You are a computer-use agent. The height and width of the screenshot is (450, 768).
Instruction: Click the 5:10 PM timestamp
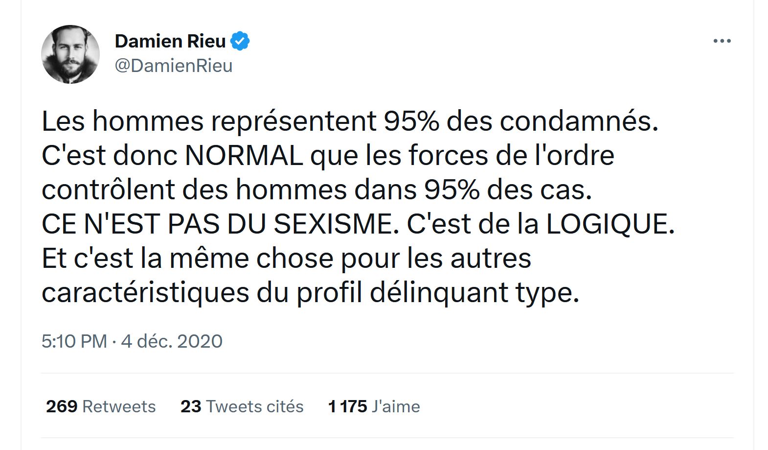click(74, 341)
